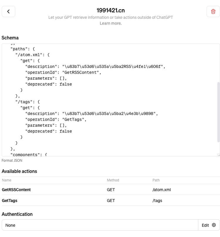Click Format JSON below schema
This screenshot has height=237, width=220.
pyautogui.click(x=12, y=160)
